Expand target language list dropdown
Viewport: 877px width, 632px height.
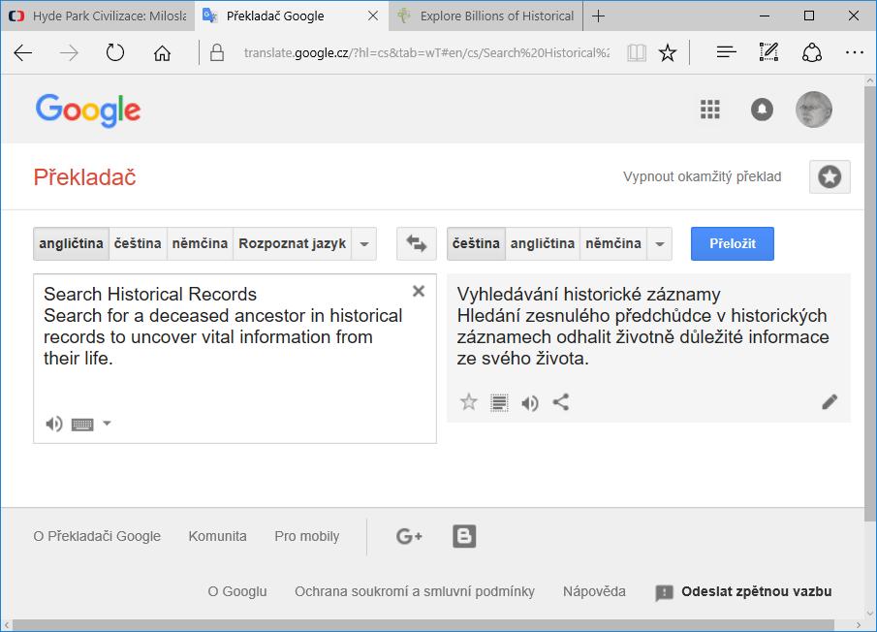tap(659, 244)
